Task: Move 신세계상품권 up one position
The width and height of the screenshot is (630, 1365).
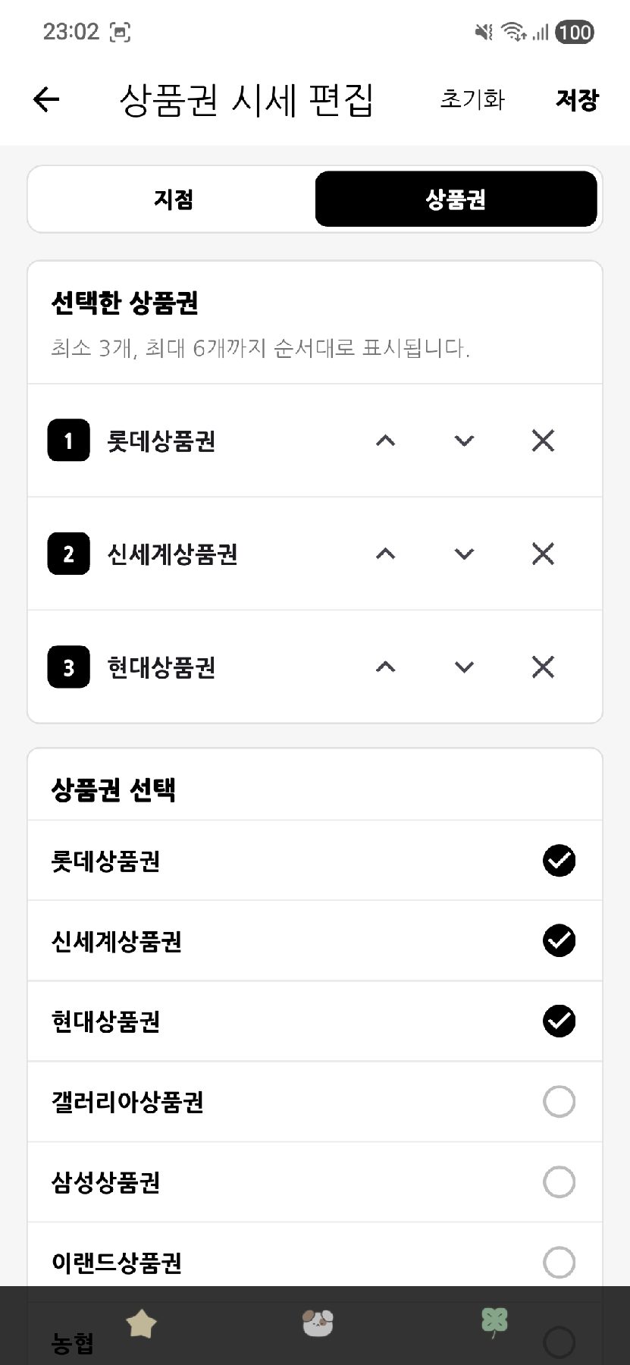Action: [385, 554]
